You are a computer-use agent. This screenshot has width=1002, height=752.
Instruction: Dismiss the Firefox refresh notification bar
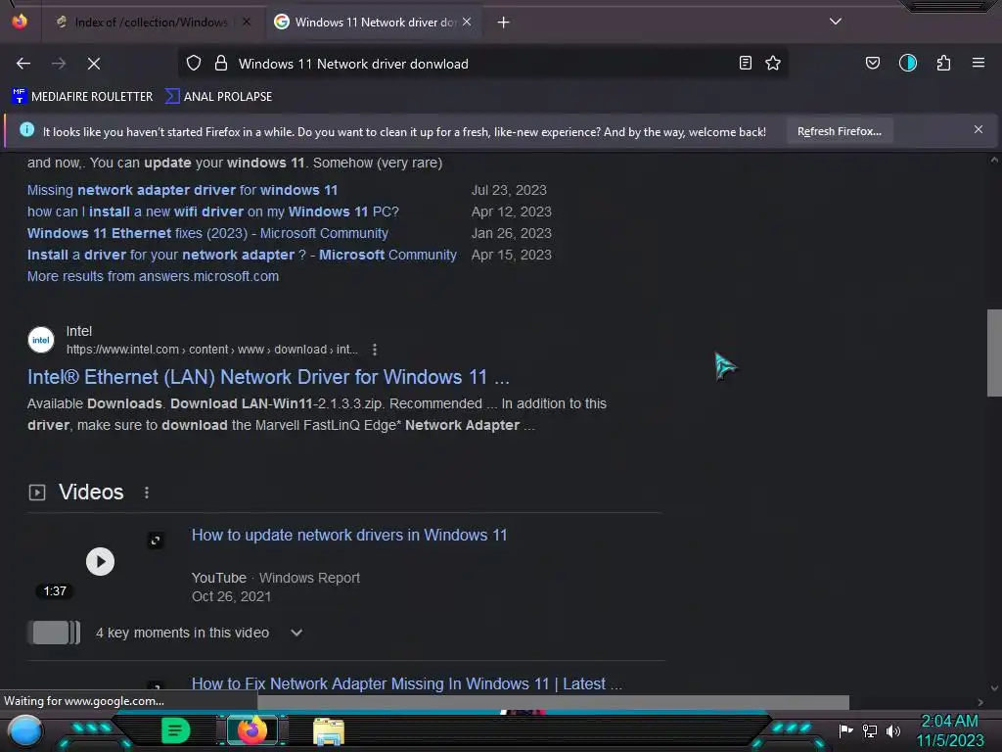979,130
